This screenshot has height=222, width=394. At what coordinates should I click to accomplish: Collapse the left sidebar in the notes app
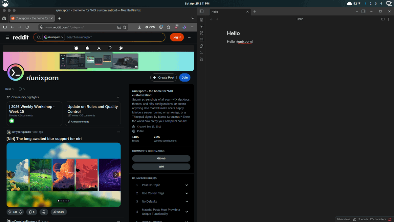(202, 11)
